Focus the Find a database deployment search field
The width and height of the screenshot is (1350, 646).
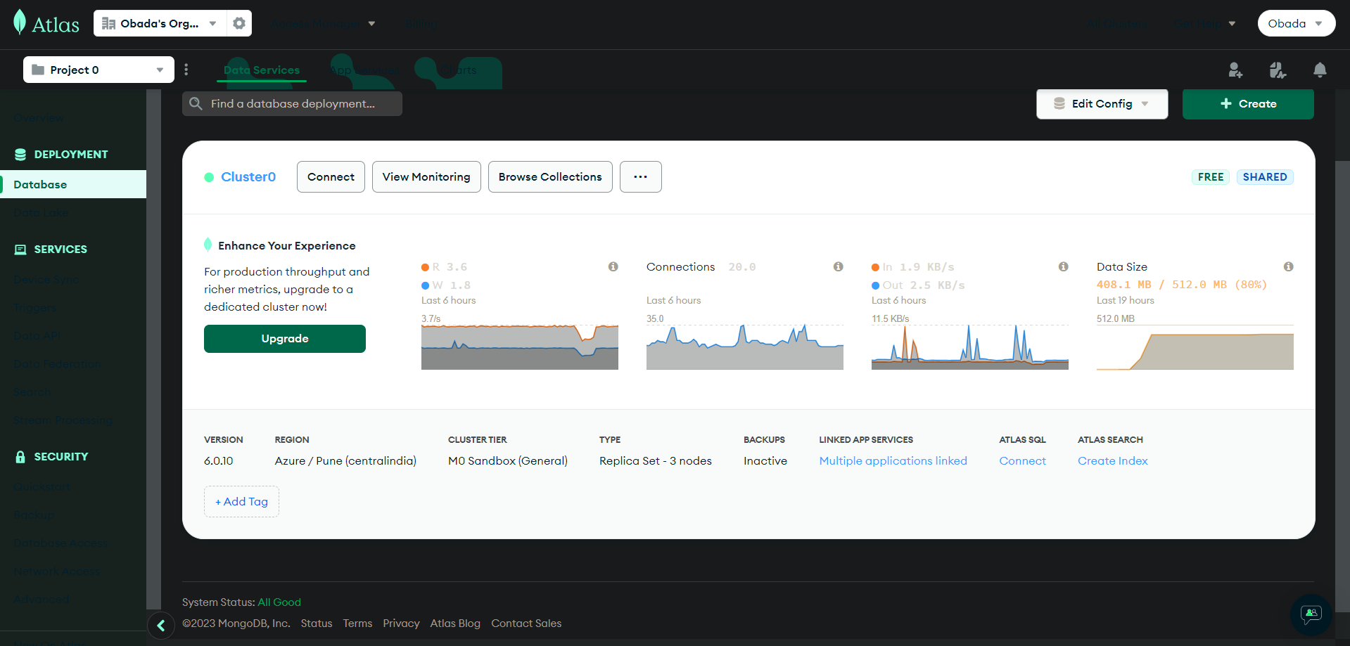[x=292, y=103]
